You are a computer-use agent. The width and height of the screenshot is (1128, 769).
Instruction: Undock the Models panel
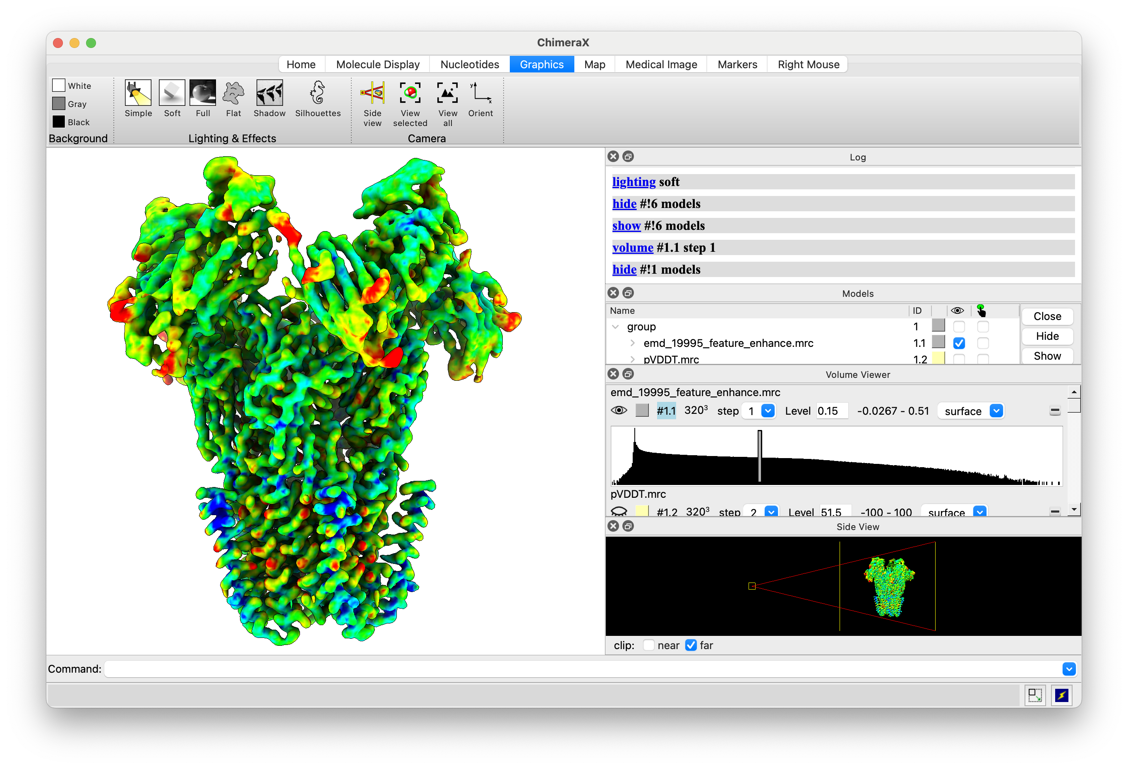tap(628, 293)
